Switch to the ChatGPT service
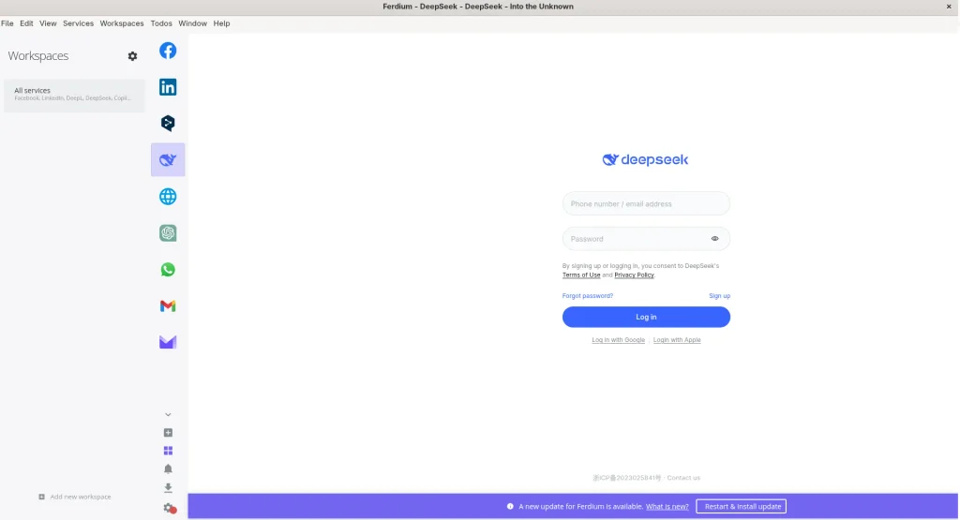 pyautogui.click(x=168, y=233)
